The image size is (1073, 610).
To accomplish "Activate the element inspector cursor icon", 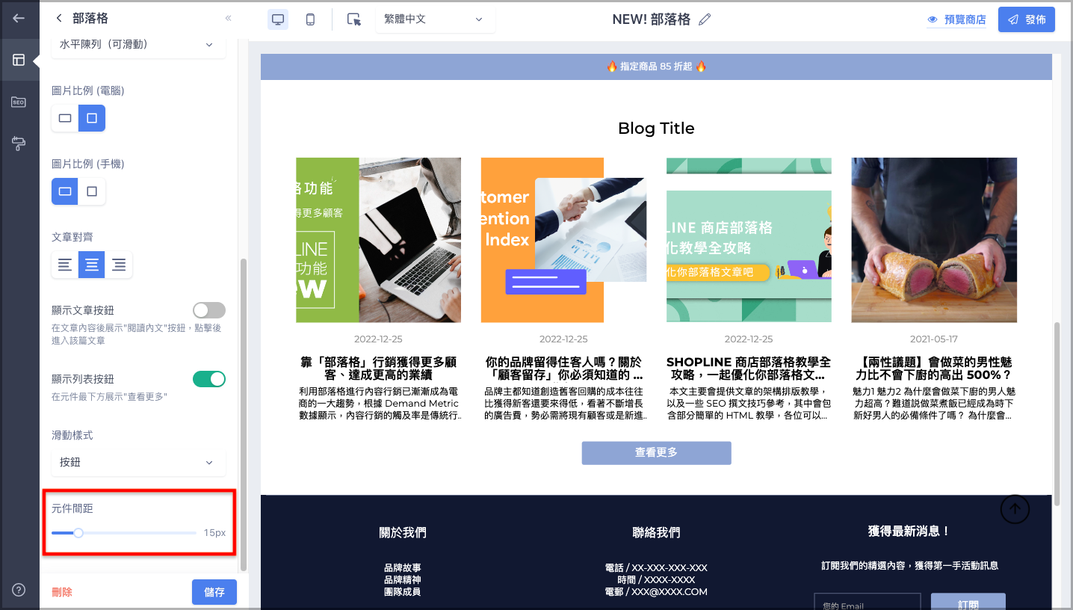I will [354, 19].
